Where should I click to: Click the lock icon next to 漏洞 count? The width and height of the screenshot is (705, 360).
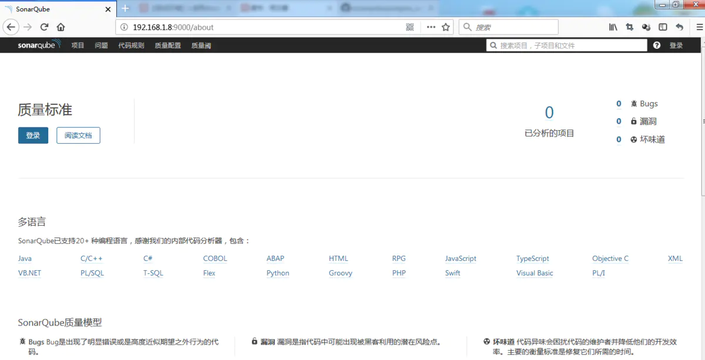click(634, 121)
